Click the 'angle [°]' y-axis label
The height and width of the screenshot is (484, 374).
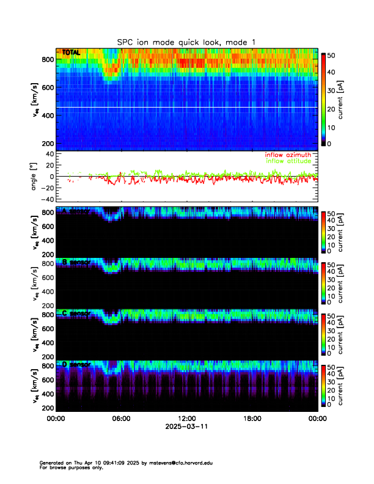[35, 177]
